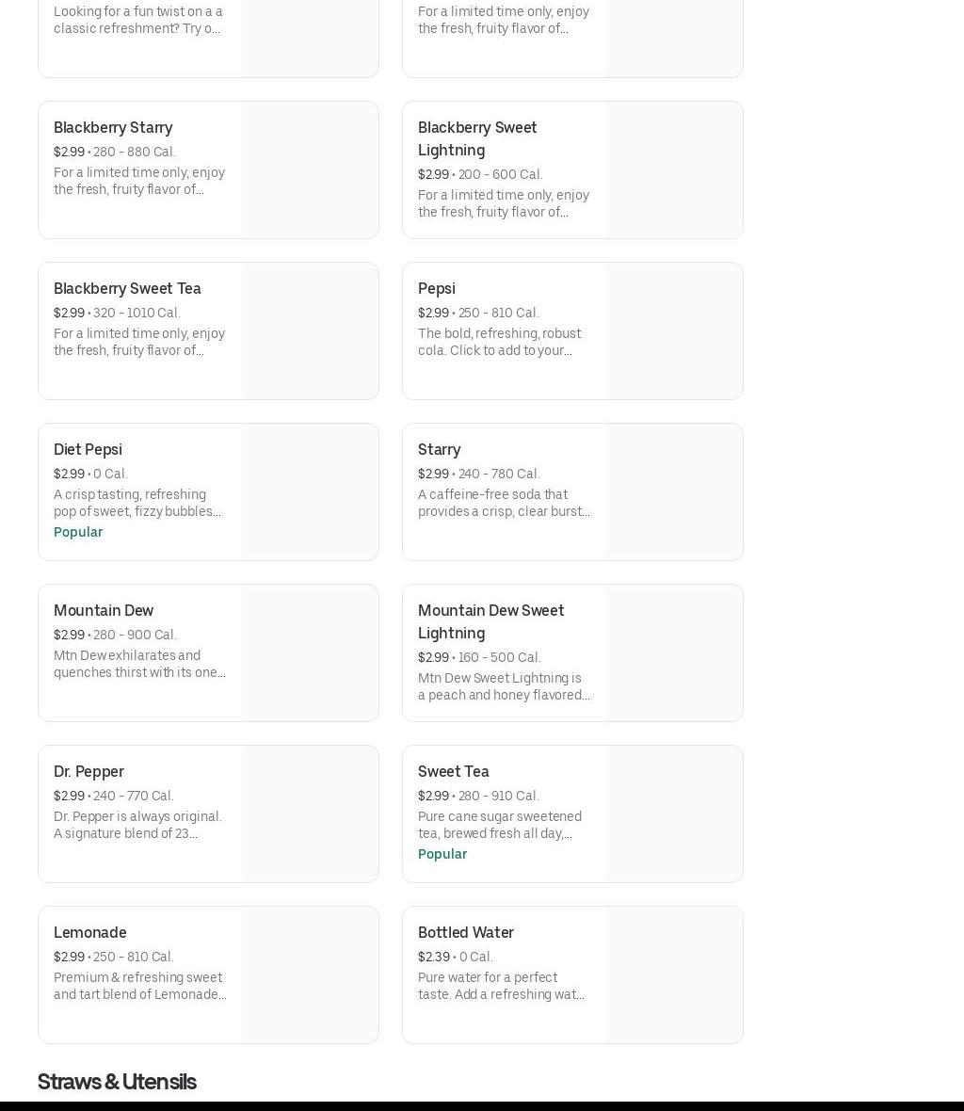Click the Bottled Water product image

(x=674, y=974)
